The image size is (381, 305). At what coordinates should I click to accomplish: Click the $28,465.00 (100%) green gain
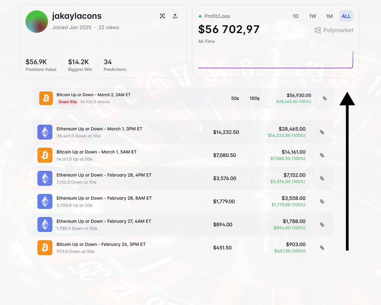[294, 102]
